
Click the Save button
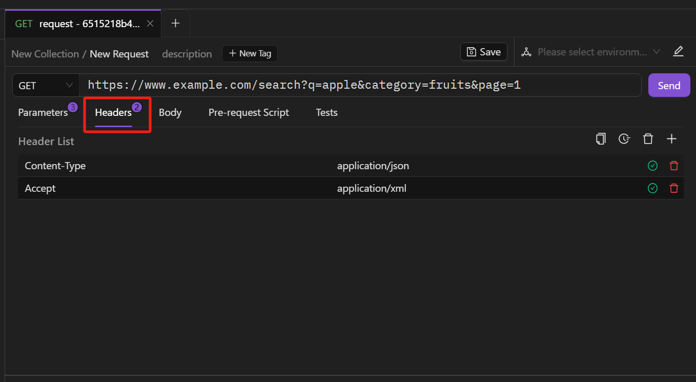(x=484, y=52)
